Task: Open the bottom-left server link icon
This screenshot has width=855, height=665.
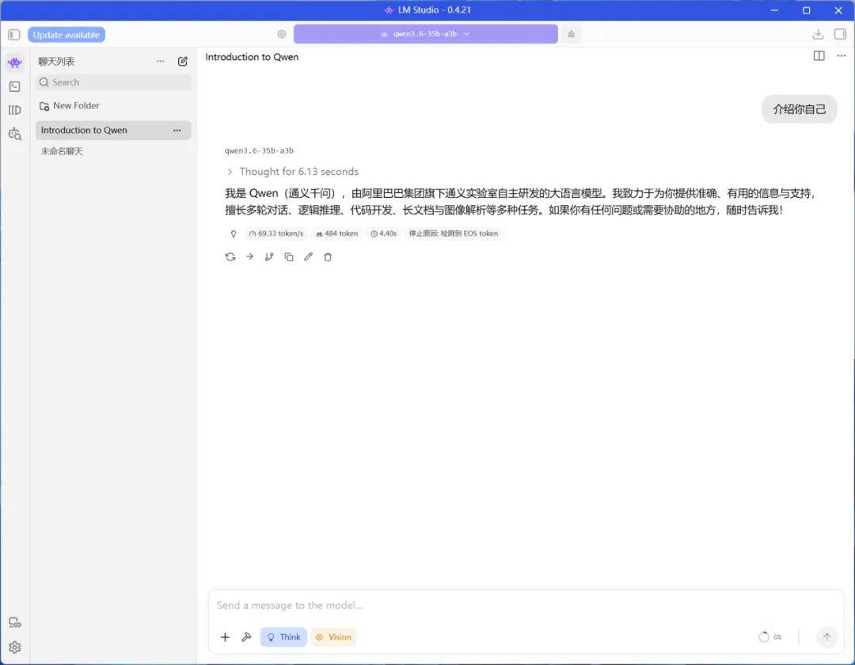Action: (15, 623)
